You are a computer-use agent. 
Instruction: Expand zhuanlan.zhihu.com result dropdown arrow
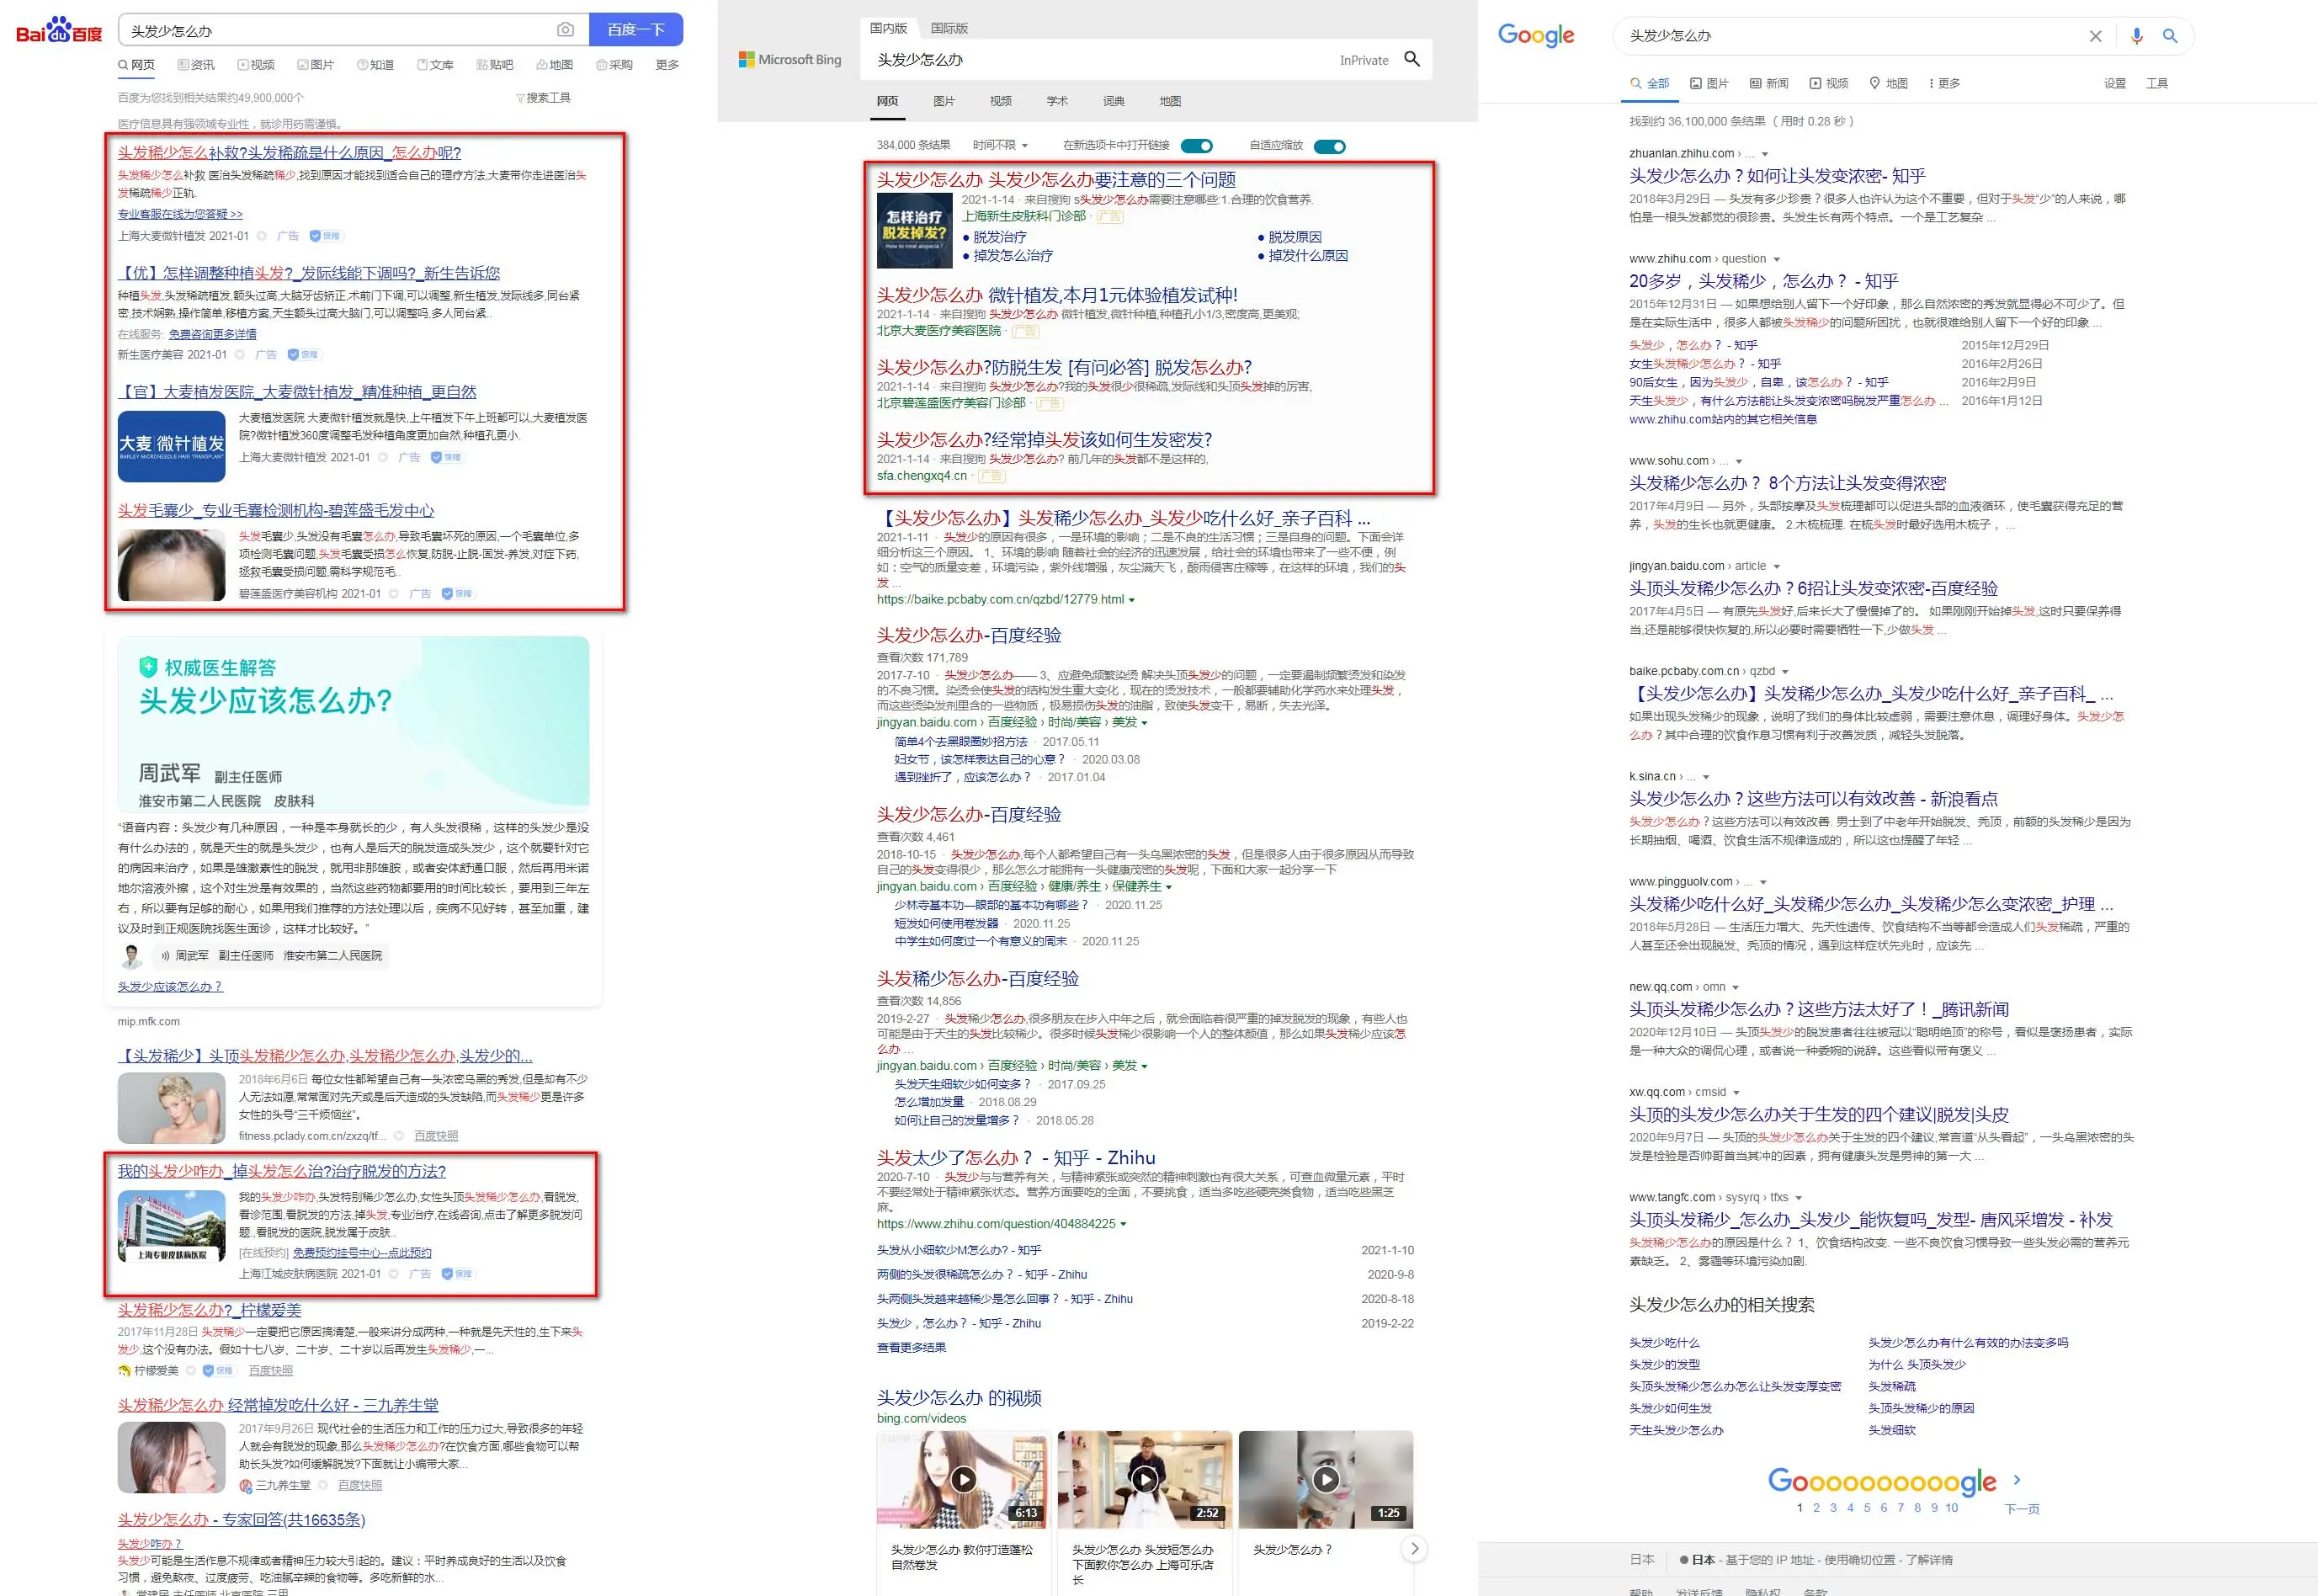point(1765,154)
